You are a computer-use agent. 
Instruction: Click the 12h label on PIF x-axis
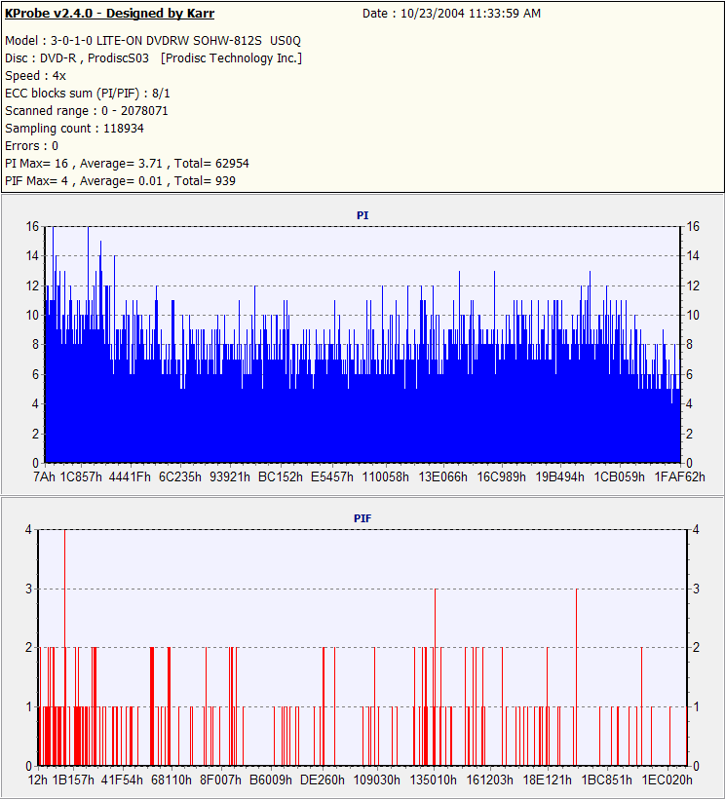(37, 780)
